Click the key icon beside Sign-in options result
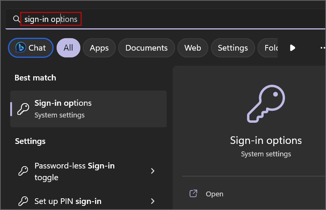The width and height of the screenshot is (326, 210). point(23,109)
